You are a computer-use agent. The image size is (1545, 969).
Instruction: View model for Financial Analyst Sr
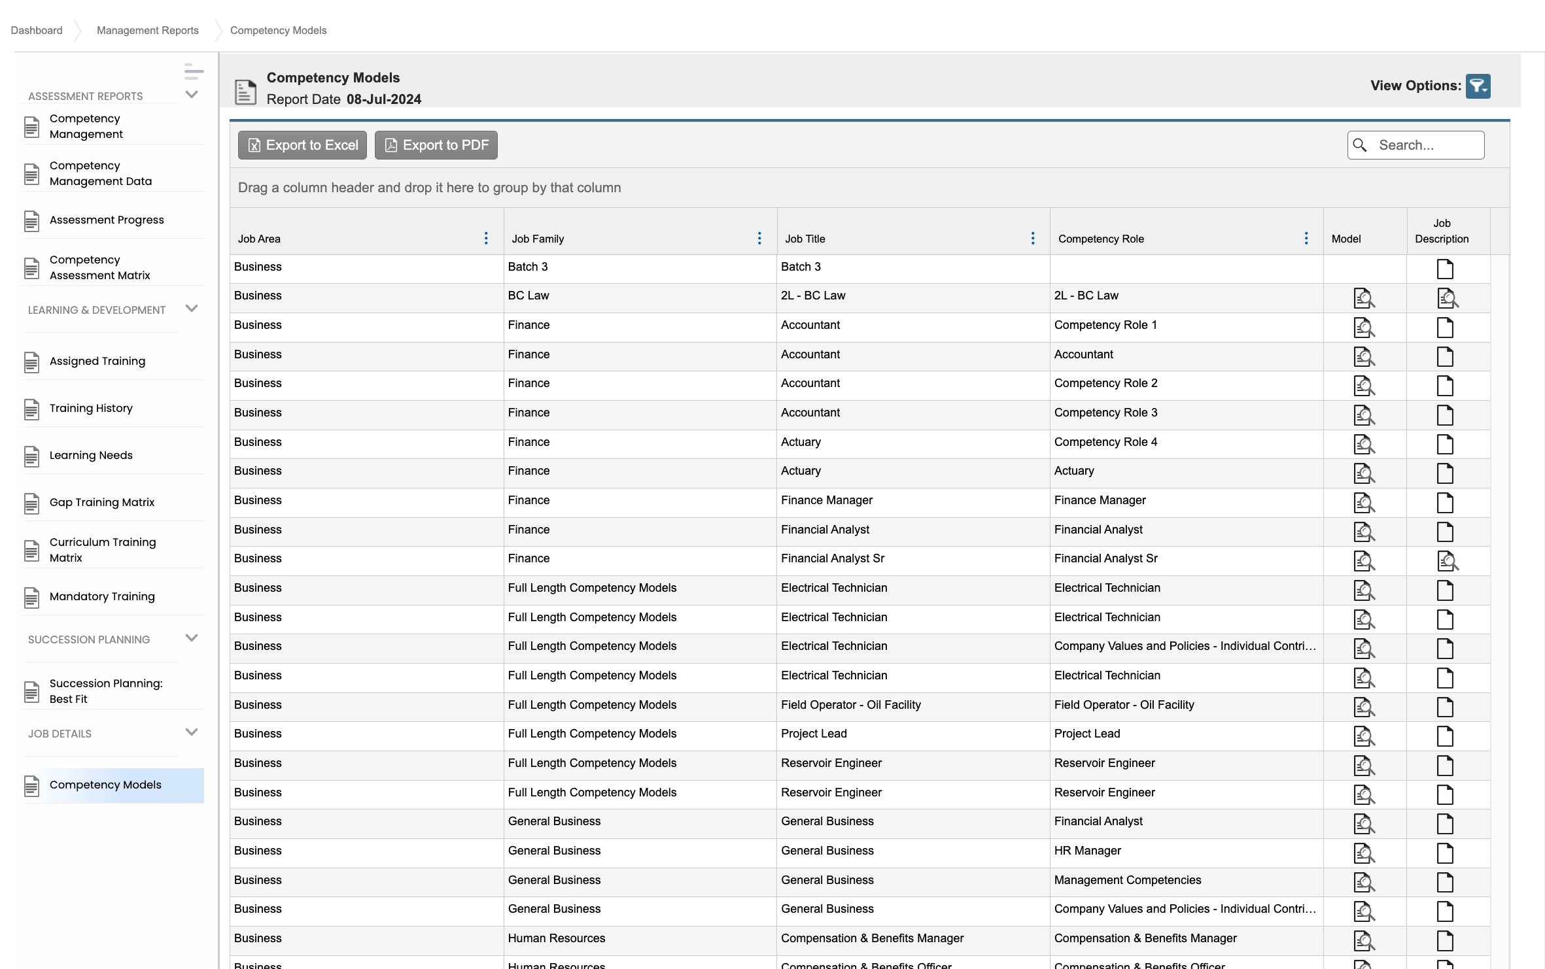1364,561
